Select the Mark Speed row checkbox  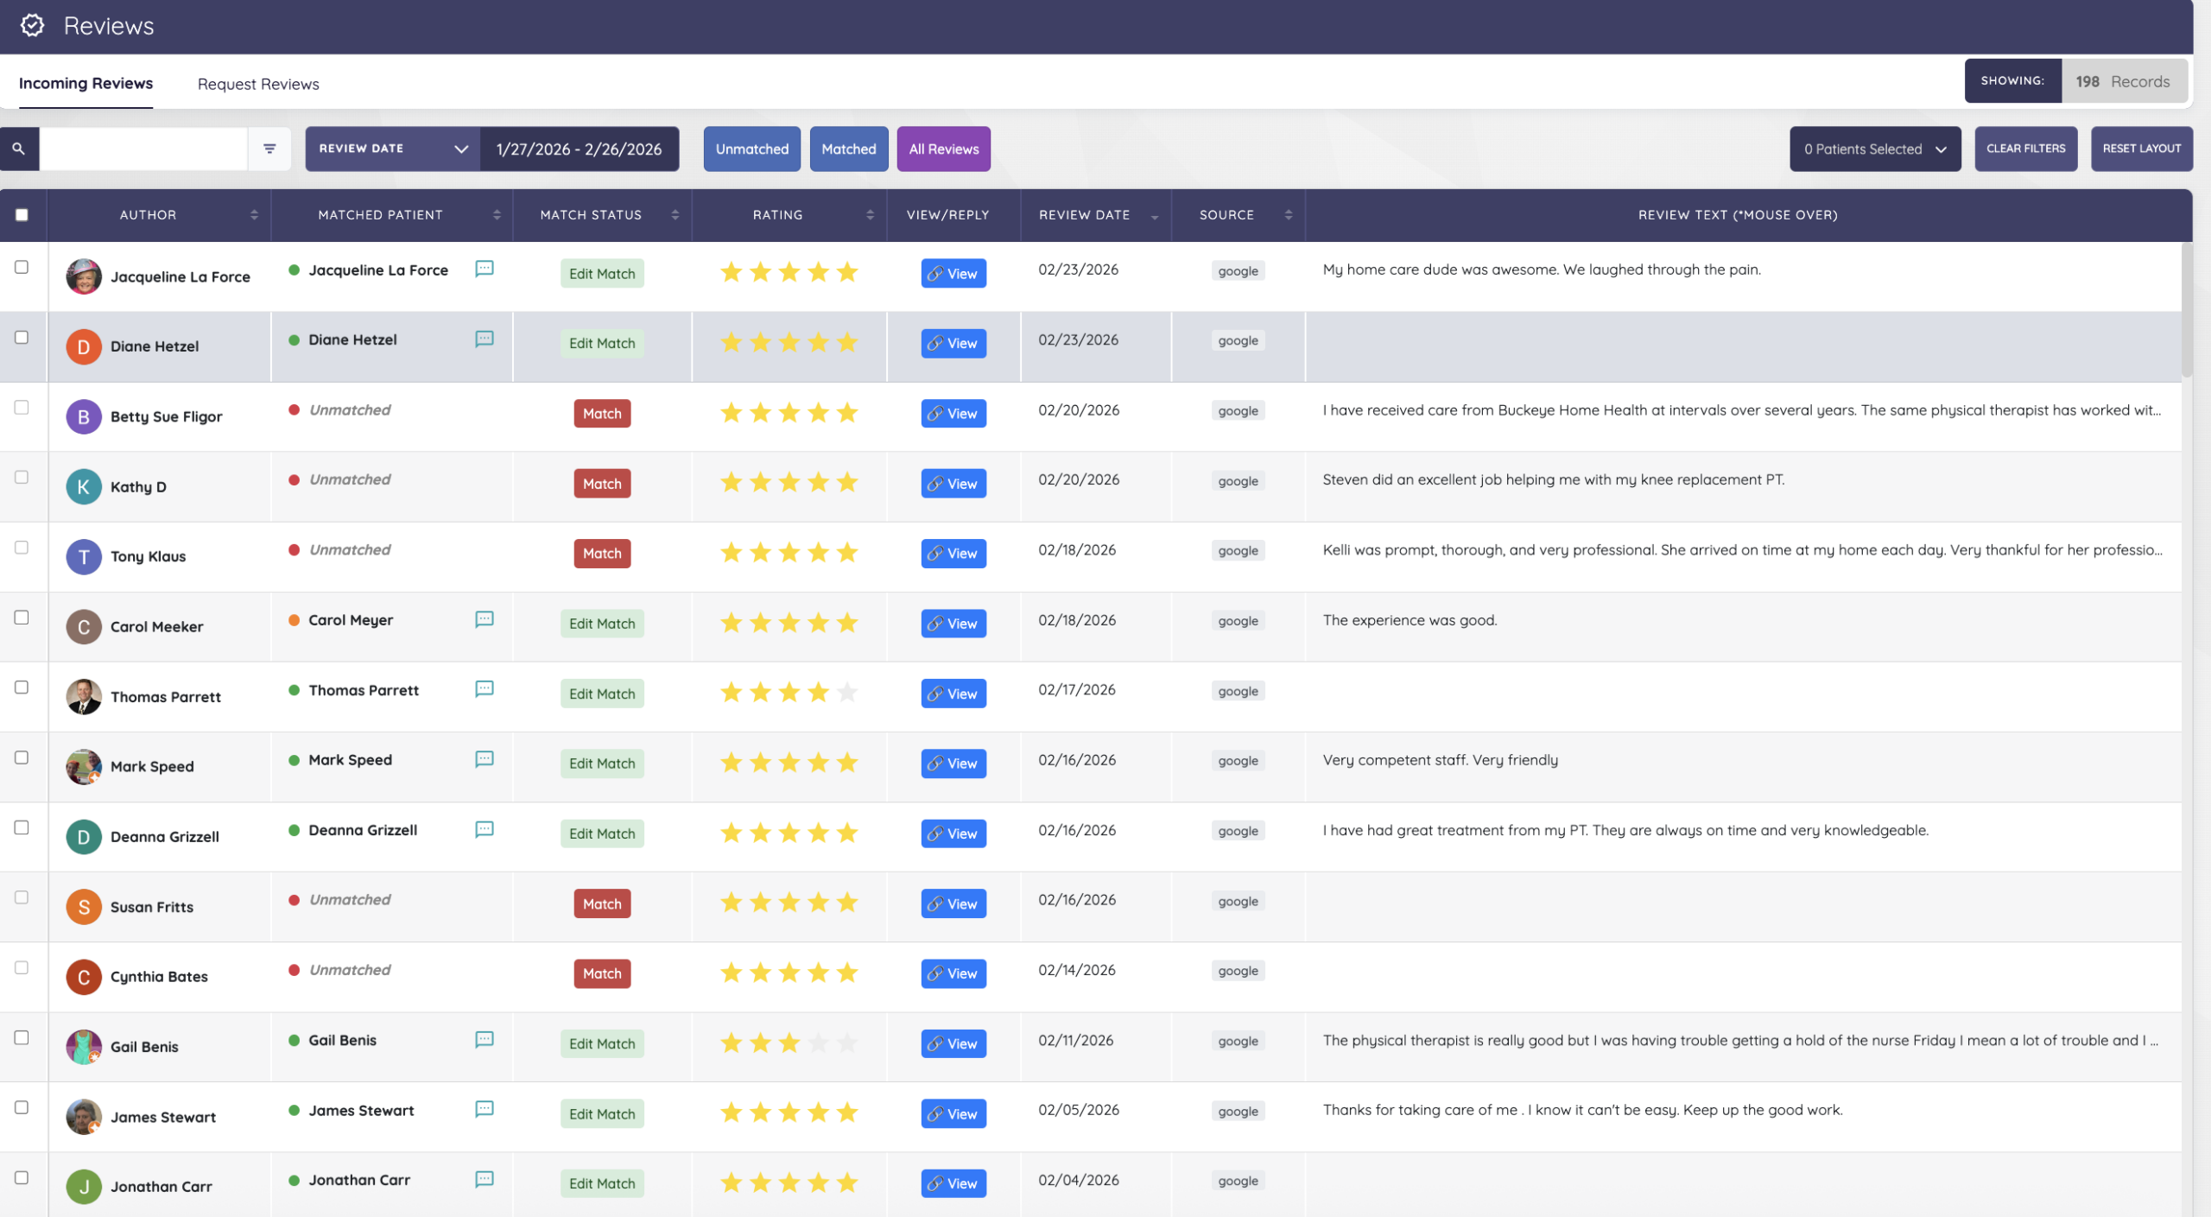[x=22, y=757]
